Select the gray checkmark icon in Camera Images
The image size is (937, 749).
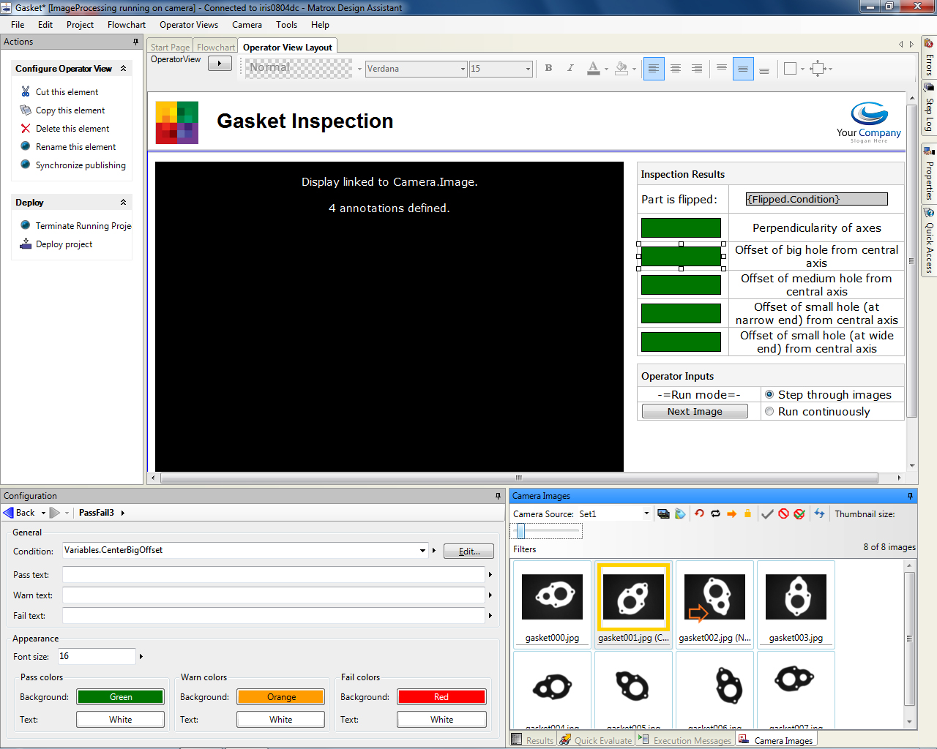click(x=768, y=513)
